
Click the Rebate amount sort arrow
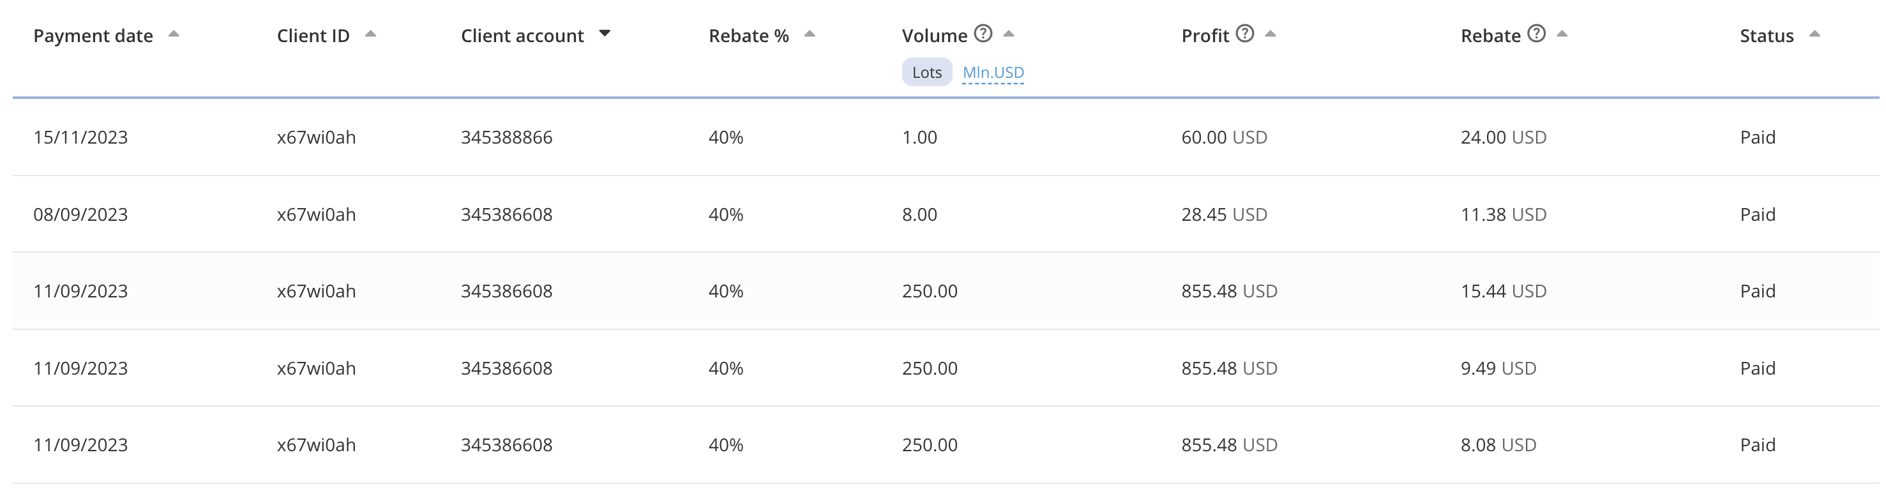(x=1562, y=34)
